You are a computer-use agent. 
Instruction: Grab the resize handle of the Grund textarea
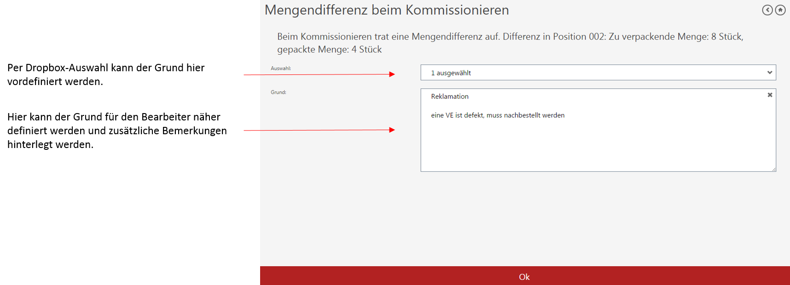coord(774,169)
